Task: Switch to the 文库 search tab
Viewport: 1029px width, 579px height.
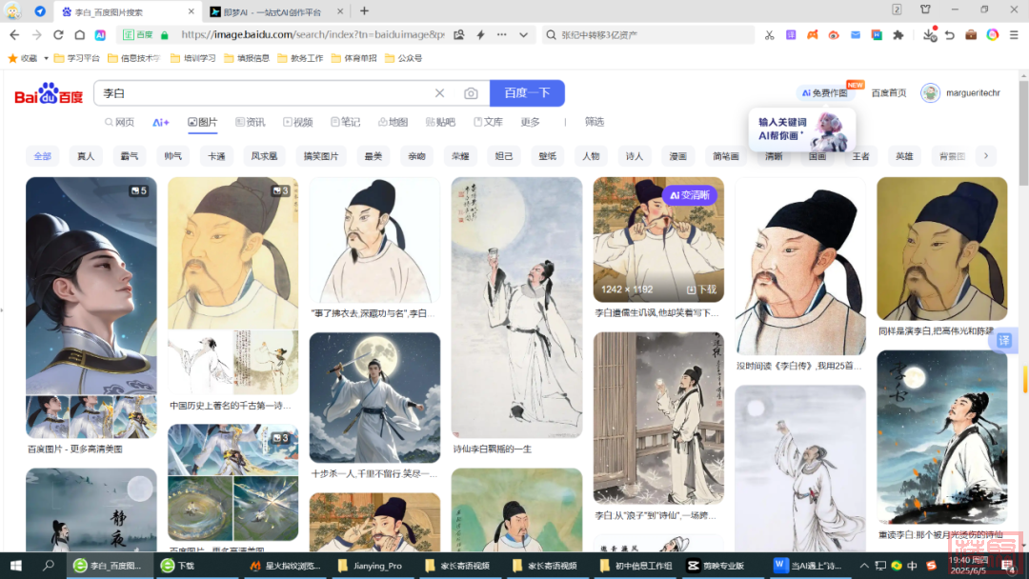Action: 488,122
